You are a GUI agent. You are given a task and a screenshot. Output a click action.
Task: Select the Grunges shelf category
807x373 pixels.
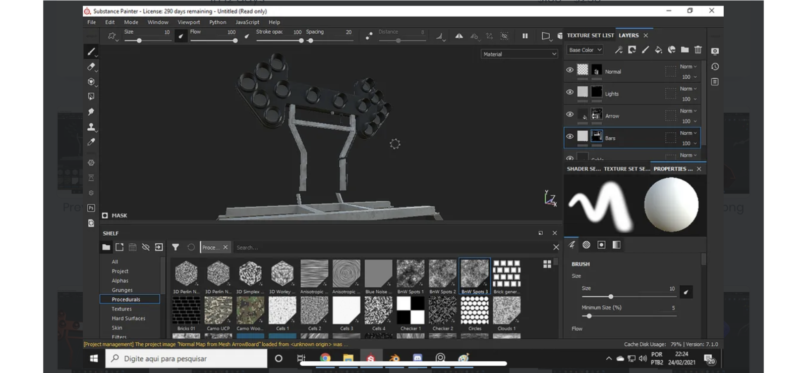(122, 290)
